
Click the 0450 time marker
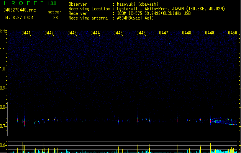[x=233, y=33]
